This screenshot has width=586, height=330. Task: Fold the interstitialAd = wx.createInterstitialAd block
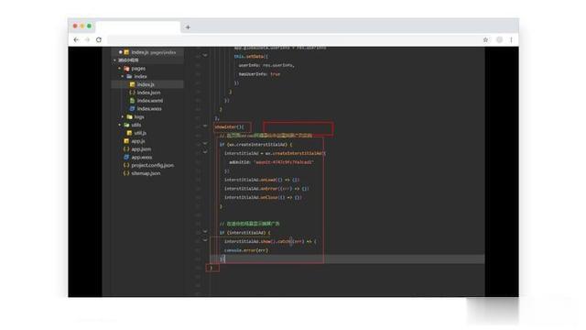pyautogui.click(x=205, y=152)
